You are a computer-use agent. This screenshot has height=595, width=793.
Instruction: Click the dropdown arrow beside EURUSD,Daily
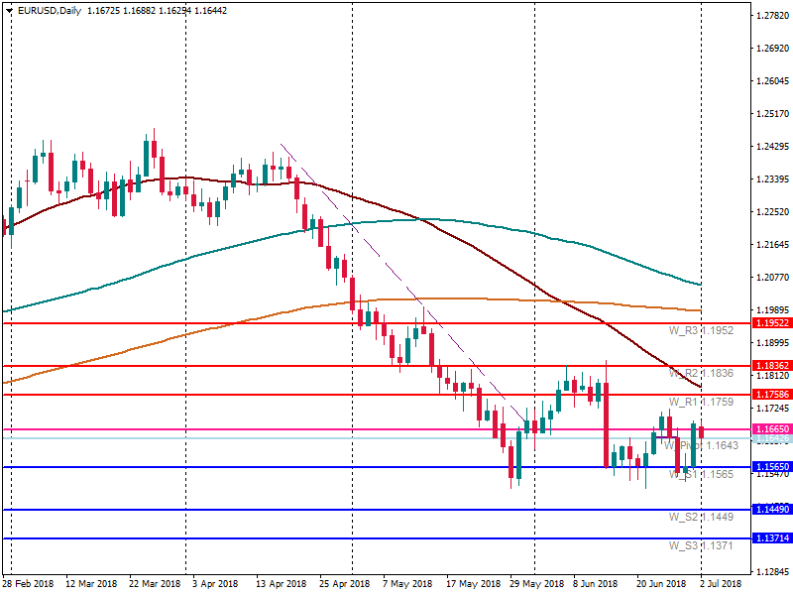(9, 11)
